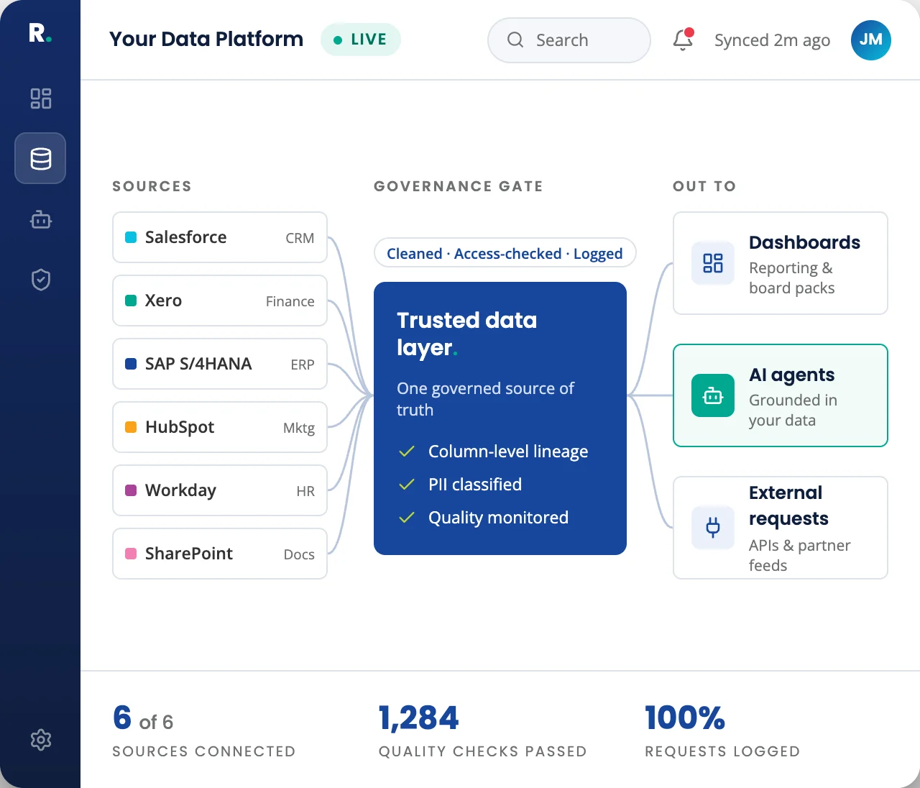
Task: Open the External requests output card
Action: [781, 528]
